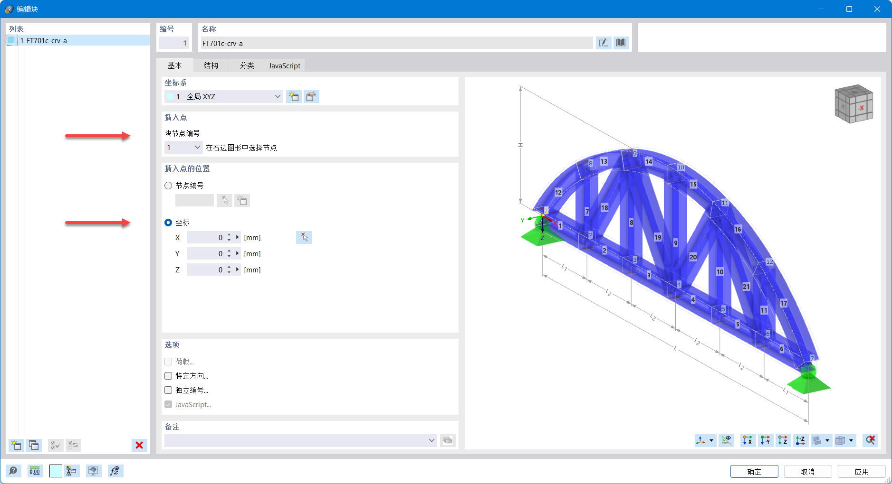The image size is (892, 484).
Task: Delete the selected block with the red X
Action: point(139,445)
